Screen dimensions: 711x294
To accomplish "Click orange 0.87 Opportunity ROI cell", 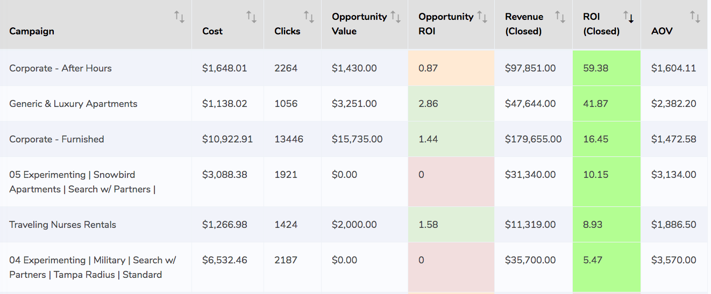I will click(451, 68).
